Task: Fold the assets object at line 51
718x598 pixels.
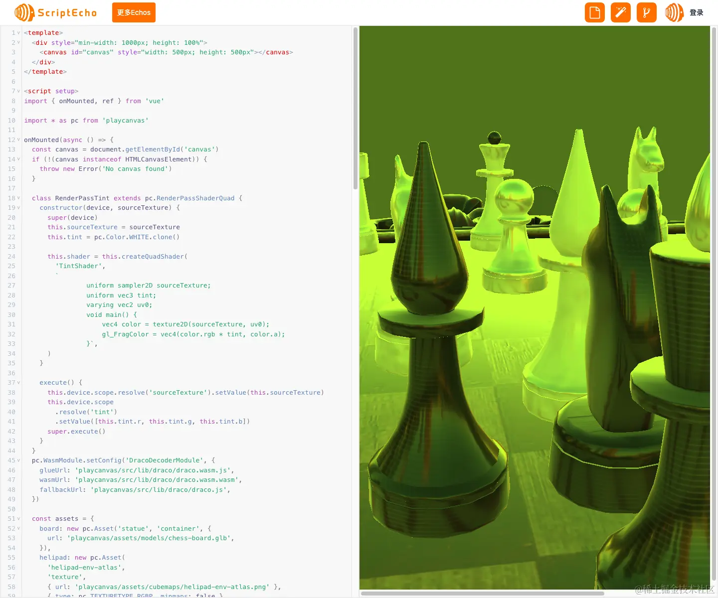Action: tap(19, 519)
